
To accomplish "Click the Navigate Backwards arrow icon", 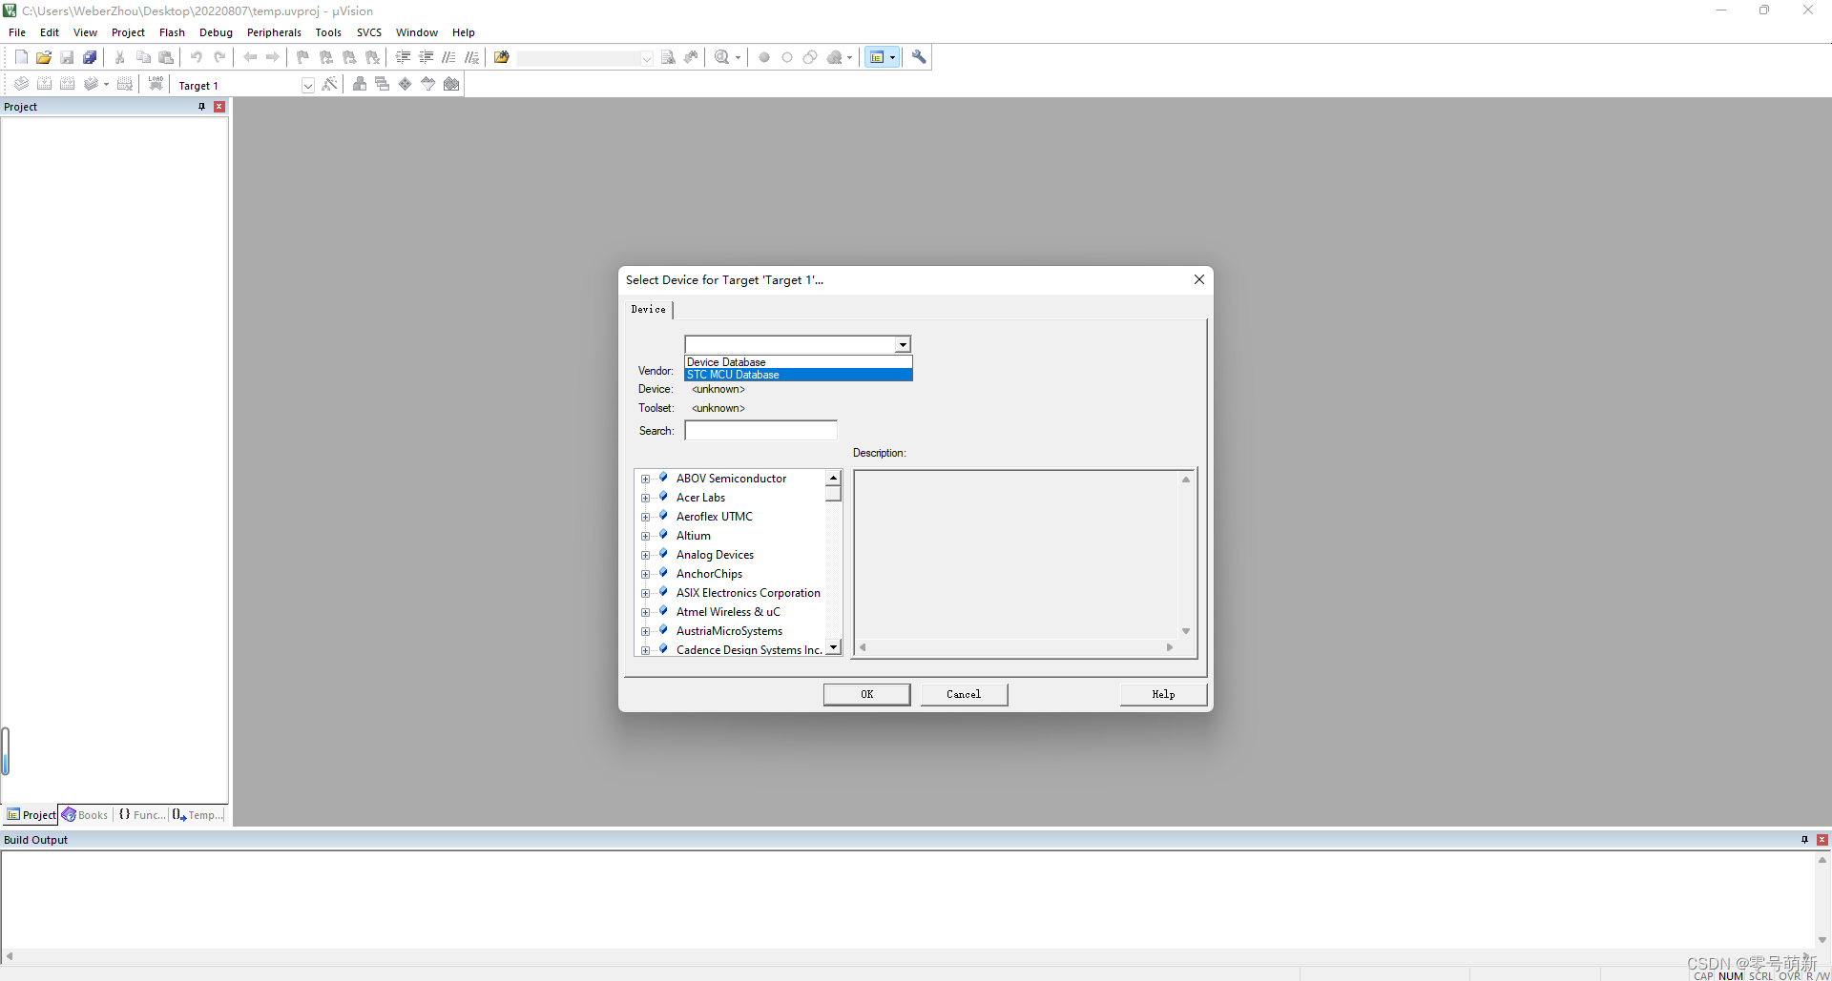I will point(250,57).
